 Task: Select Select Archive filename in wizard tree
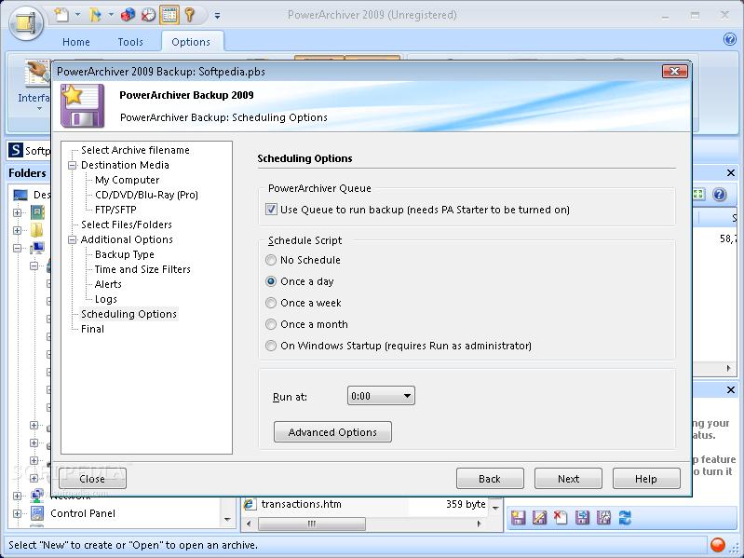pyautogui.click(x=135, y=150)
